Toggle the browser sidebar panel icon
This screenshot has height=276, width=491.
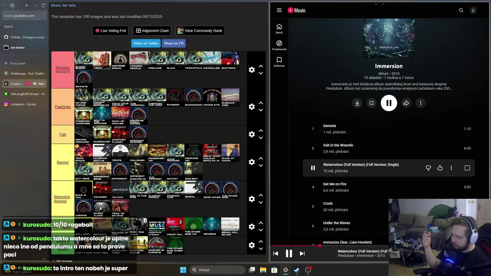(x=12, y=5)
